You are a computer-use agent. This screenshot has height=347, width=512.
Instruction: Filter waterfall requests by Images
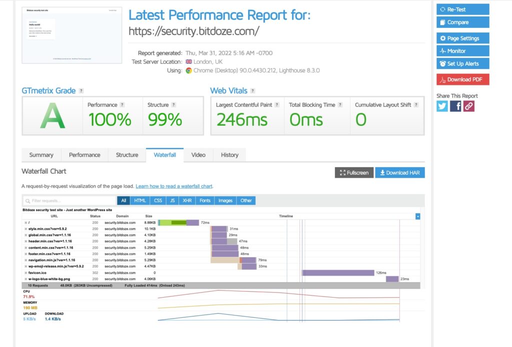225,201
